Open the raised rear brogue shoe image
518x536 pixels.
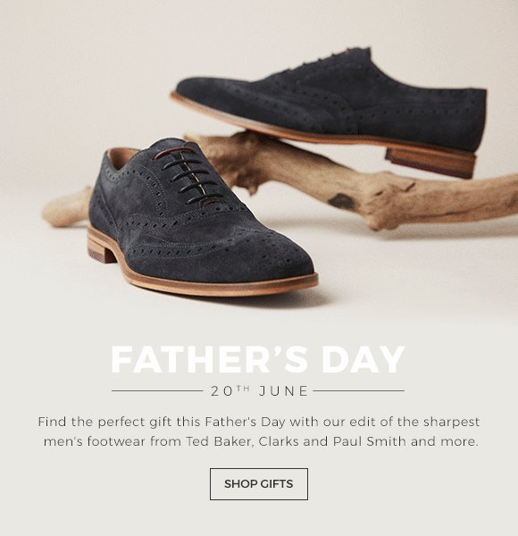328,111
